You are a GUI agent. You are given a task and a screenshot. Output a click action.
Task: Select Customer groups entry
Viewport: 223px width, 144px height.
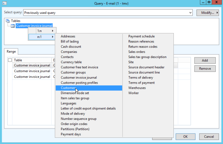coord(73,73)
